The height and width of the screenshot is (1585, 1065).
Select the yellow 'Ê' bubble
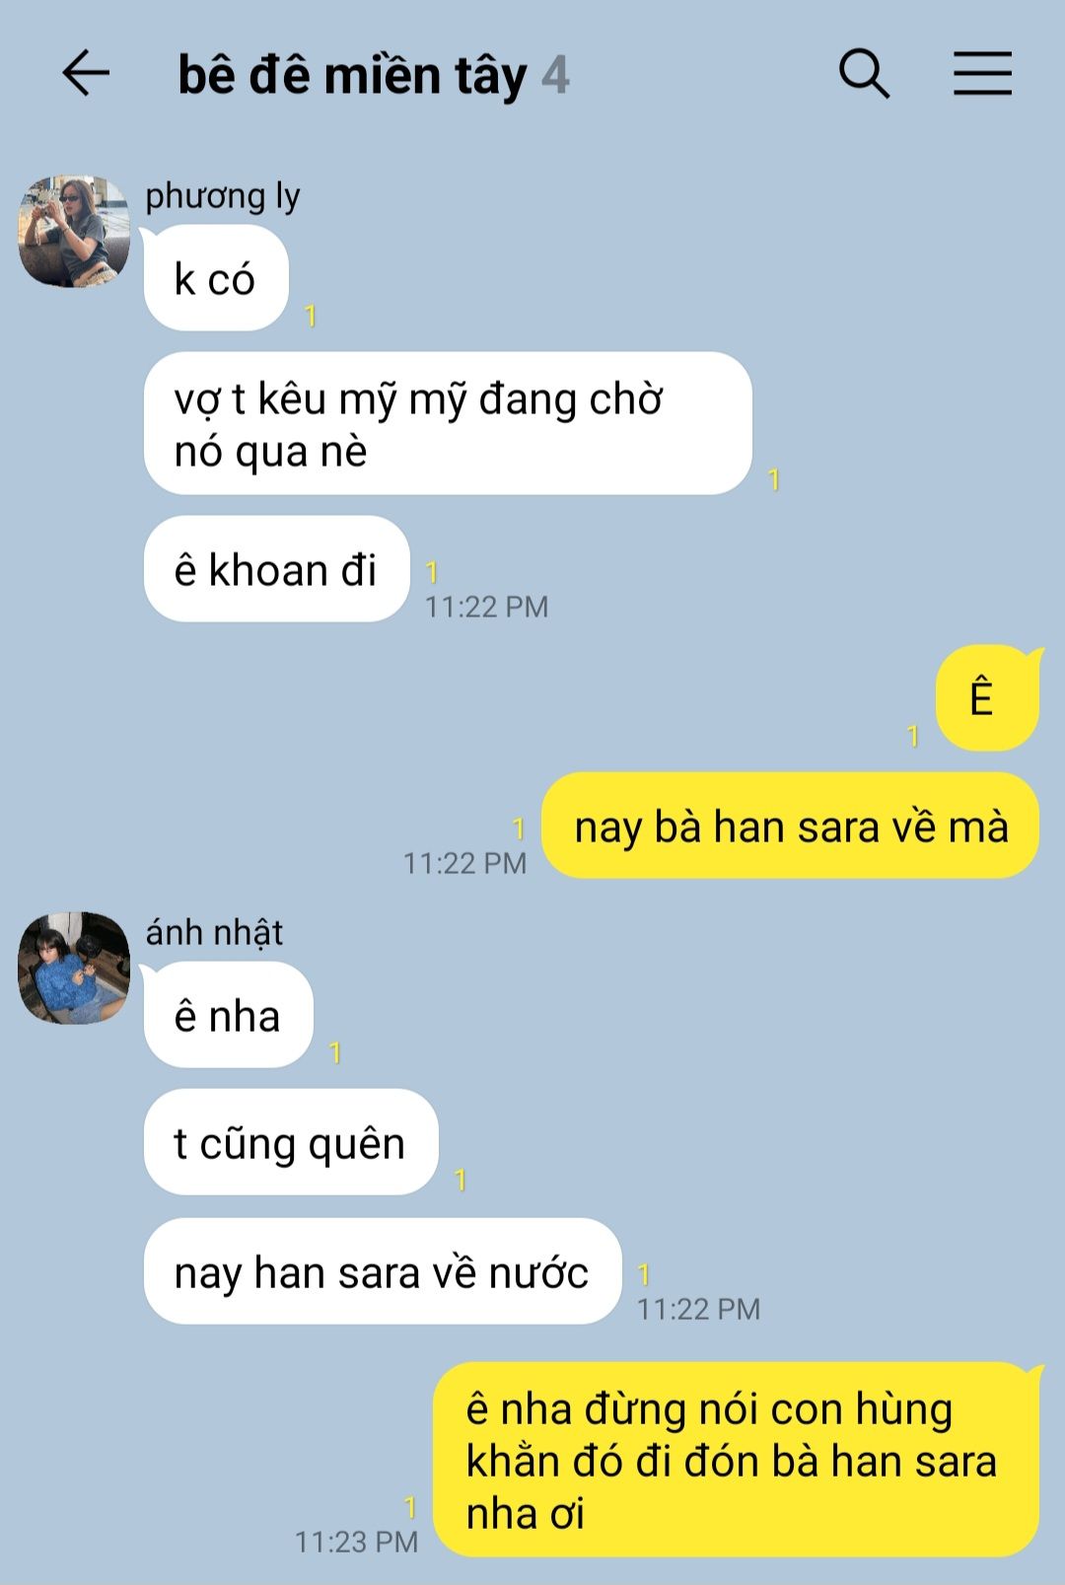tap(987, 697)
